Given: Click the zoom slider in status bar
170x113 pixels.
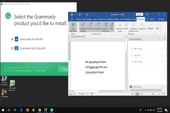Looking at the screenshot, I should (153, 94).
